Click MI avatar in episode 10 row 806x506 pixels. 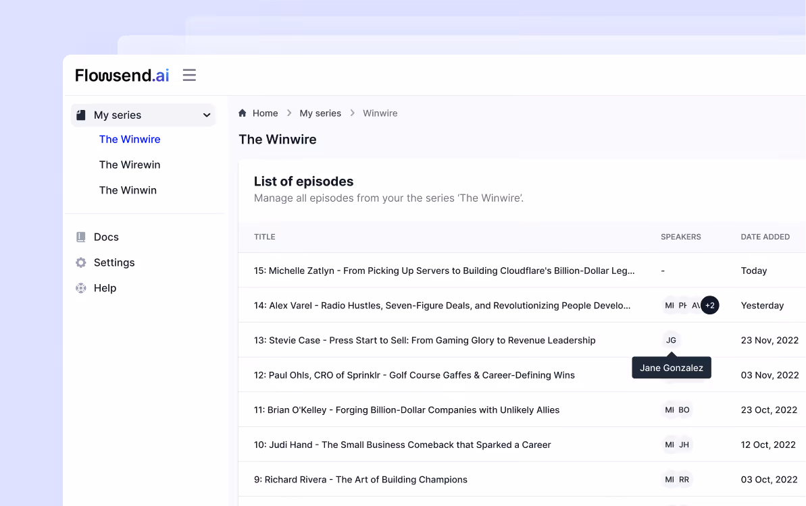click(x=670, y=445)
